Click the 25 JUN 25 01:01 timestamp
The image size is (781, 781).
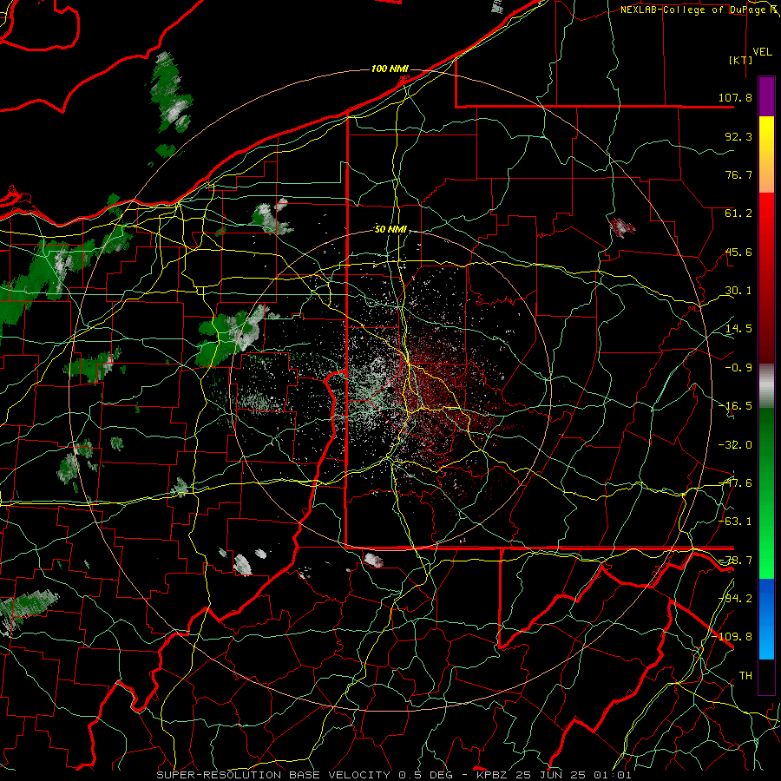point(572,775)
